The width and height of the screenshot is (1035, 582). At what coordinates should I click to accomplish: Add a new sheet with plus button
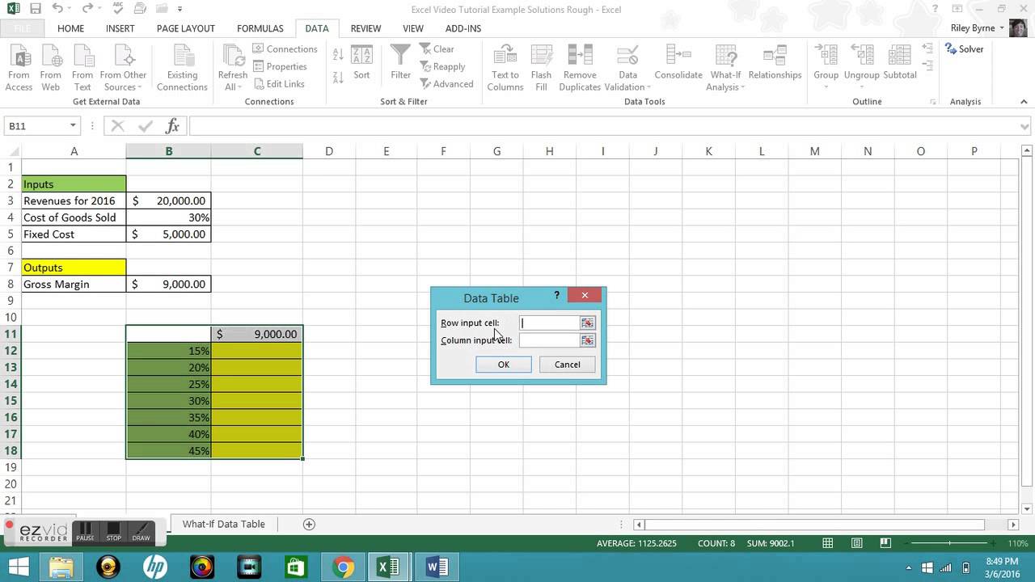(309, 524)
